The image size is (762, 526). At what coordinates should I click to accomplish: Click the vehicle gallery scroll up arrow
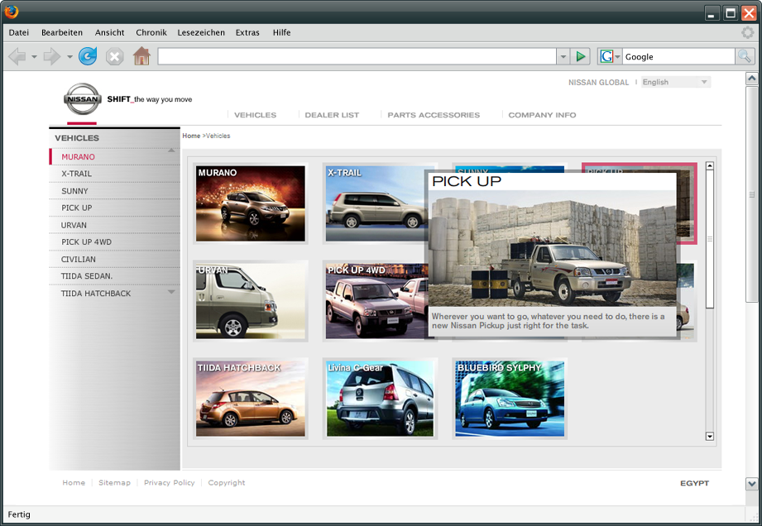point(710,166)
